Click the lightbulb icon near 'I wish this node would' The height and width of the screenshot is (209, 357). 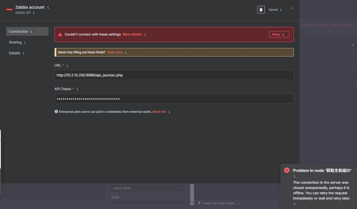(x=199, y=203)
